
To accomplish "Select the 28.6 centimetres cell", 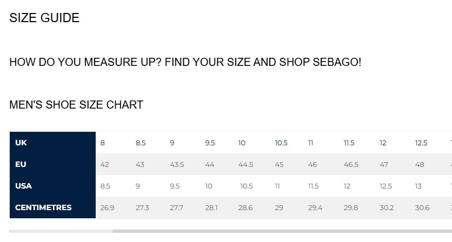I will point(245,207).
